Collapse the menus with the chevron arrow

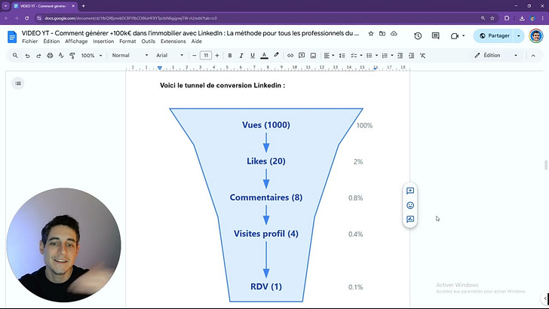[x=533, y=55]
